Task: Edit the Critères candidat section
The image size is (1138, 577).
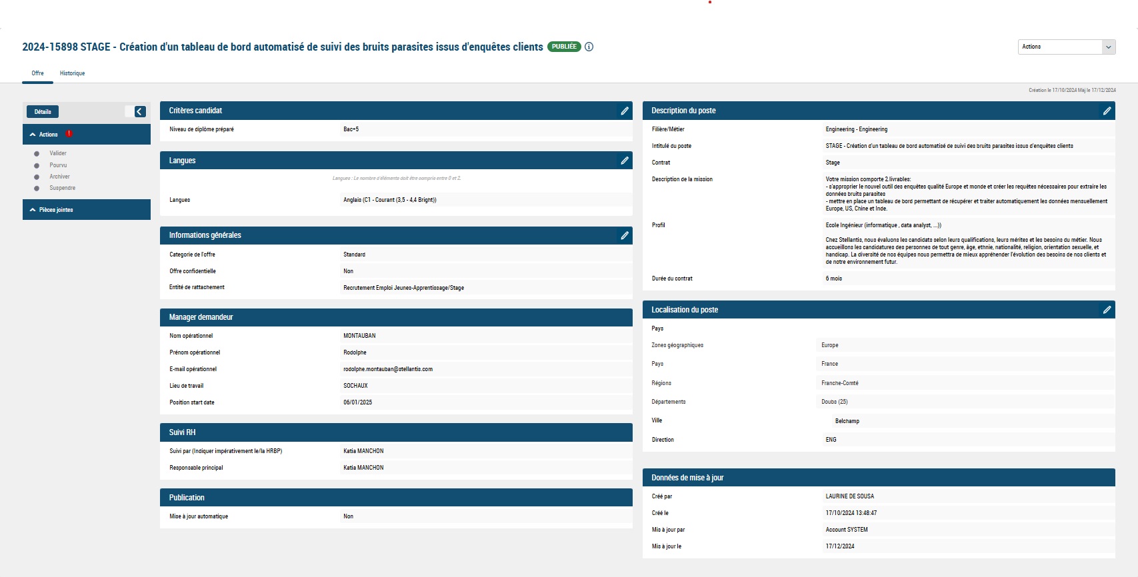Action: point(624,111)
